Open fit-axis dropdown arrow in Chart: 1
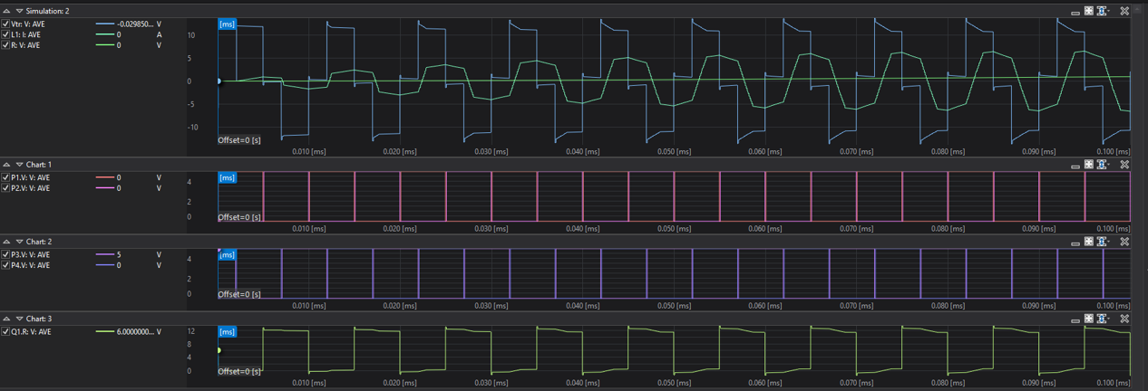 tap(1109, 166)
